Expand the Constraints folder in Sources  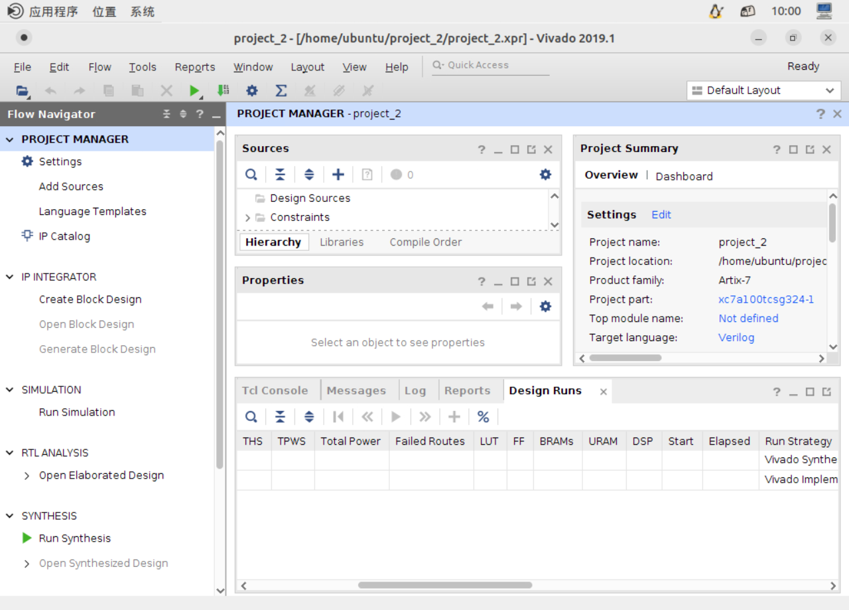247,217
